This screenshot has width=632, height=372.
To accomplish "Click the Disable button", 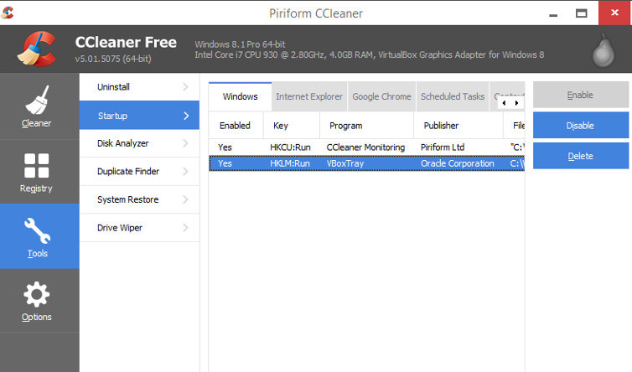I will pyautogui.click(x=580, y=126).
